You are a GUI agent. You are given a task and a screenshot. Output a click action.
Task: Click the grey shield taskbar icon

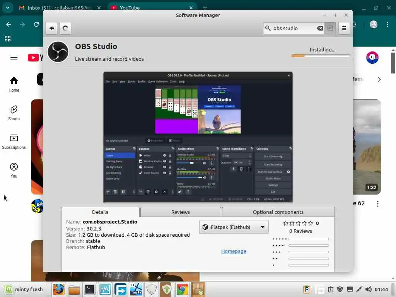[152, 289]
